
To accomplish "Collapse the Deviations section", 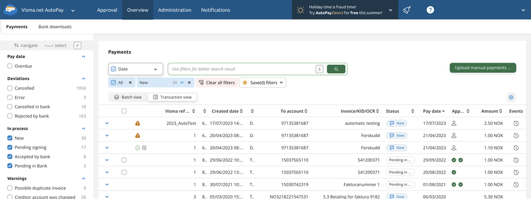I will (84, 79).
